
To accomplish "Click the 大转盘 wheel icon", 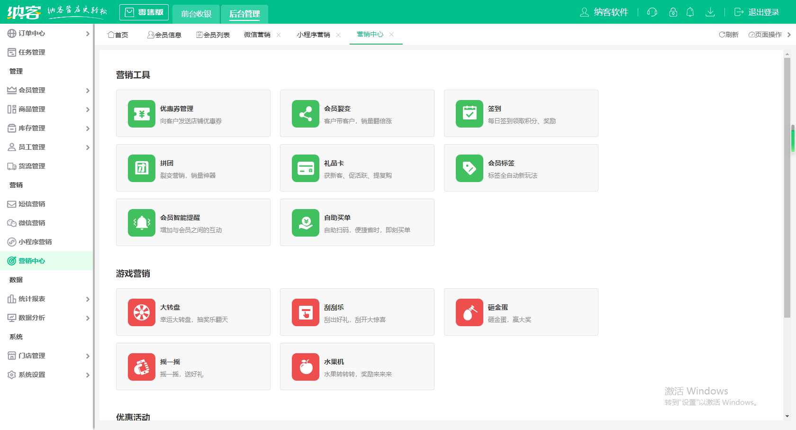I will click(142, 312).
